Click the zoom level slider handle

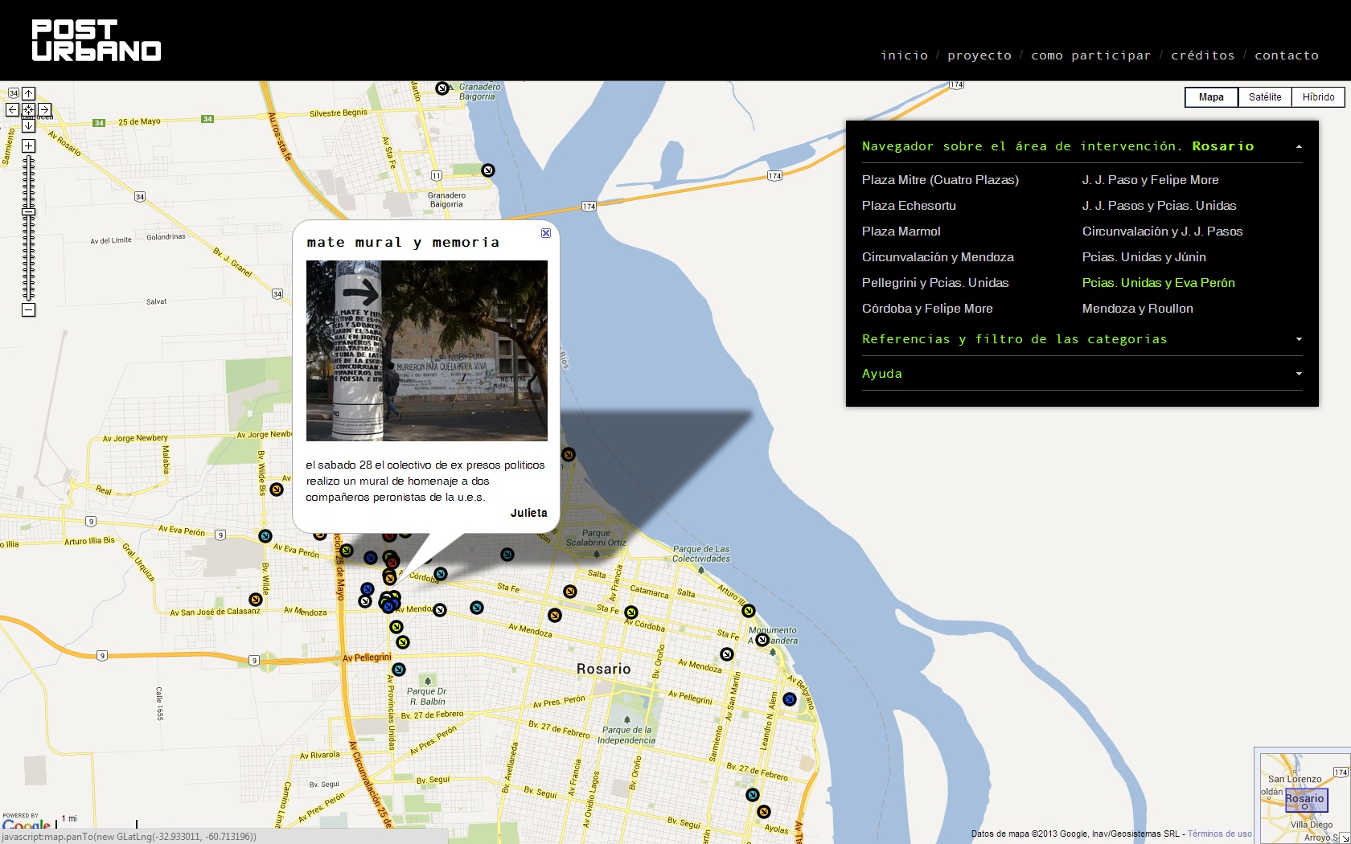coord(28,212)
